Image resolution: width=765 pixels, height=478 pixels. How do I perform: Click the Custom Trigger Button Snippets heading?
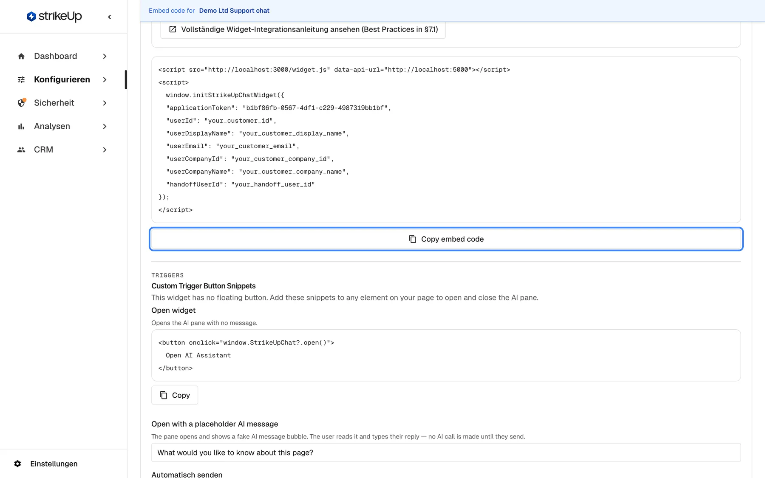tap(204, 286)
